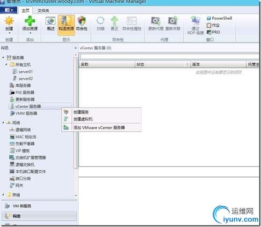Open the 概述 overview view
The height and width of the screenshot is (227, 261).
(x=51, y=24)
